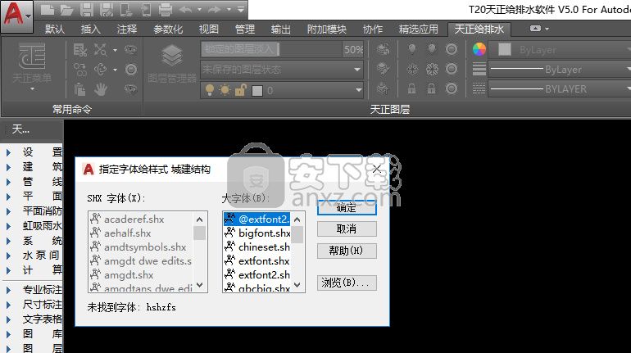631x353 pixels.
Task: Open the 视图 ribbon tab
Action: pyautogui.click(x=208, y=29)
